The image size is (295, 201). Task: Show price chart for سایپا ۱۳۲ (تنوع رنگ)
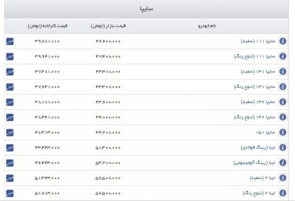coord(10,118)
